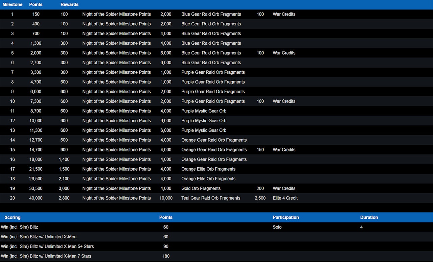This screenshot has width=433, height=262.
Task: Select the "26,500" points value
Action: pyautogui.click(x=36, y=179)
